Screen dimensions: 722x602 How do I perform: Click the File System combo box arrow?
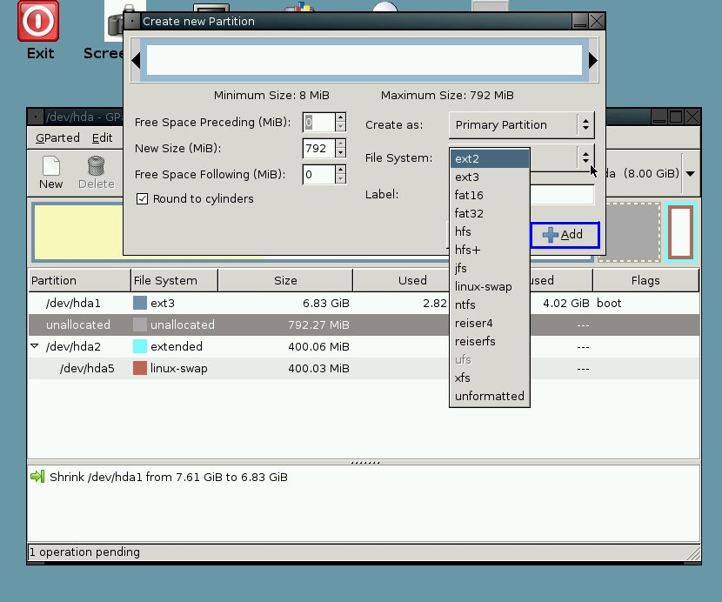[585, 157]
